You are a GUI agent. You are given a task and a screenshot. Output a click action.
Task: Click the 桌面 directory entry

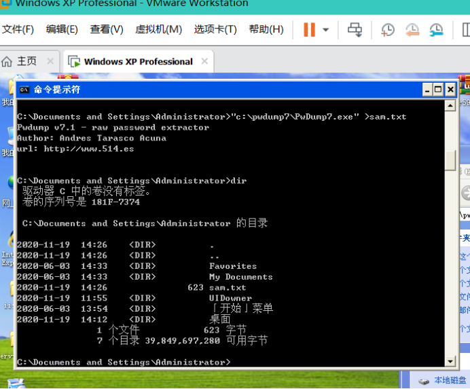point(220,319)
